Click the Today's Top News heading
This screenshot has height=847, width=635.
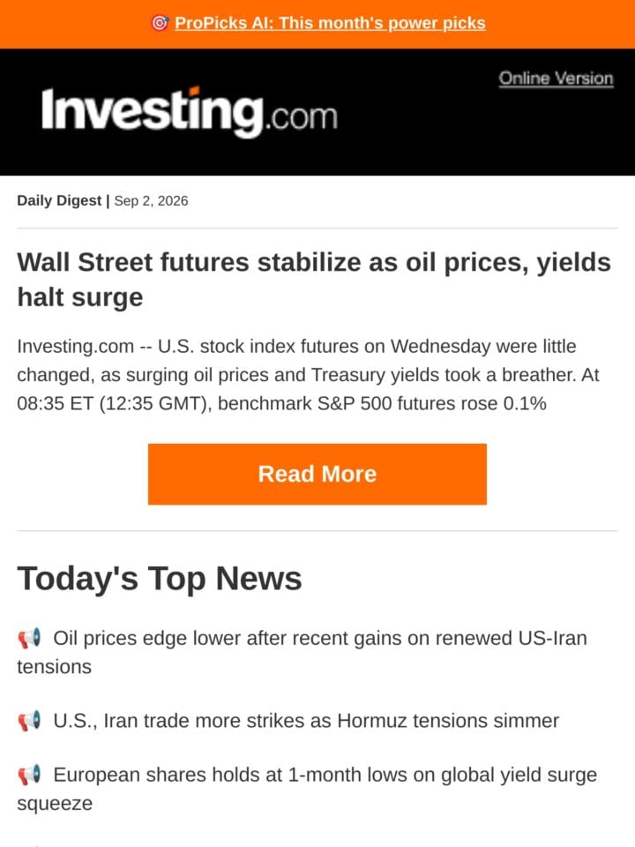click(160, 579)
